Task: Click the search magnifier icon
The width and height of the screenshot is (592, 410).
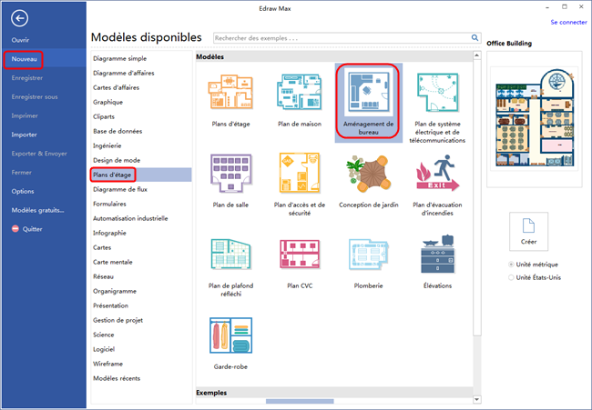Action: 475,37
